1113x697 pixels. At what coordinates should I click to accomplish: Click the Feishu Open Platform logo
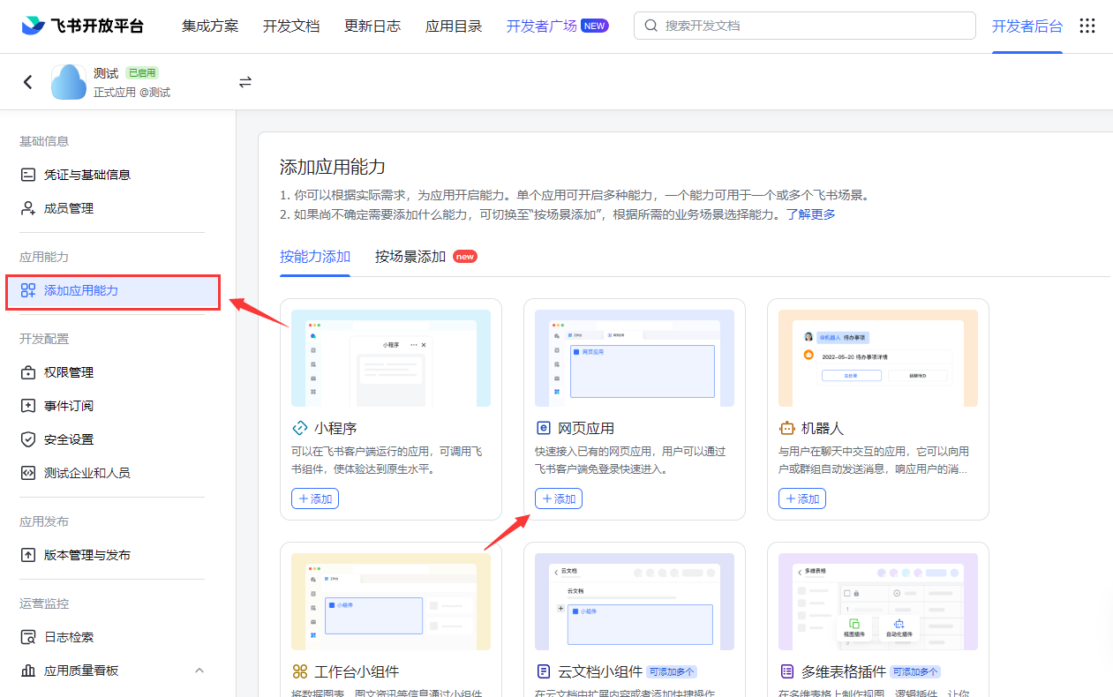(x=82, y=26)
